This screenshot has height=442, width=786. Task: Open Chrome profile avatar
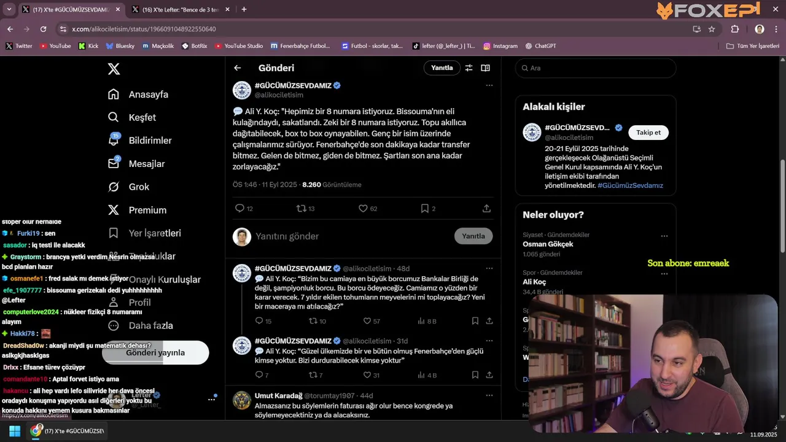click(760, 29)
